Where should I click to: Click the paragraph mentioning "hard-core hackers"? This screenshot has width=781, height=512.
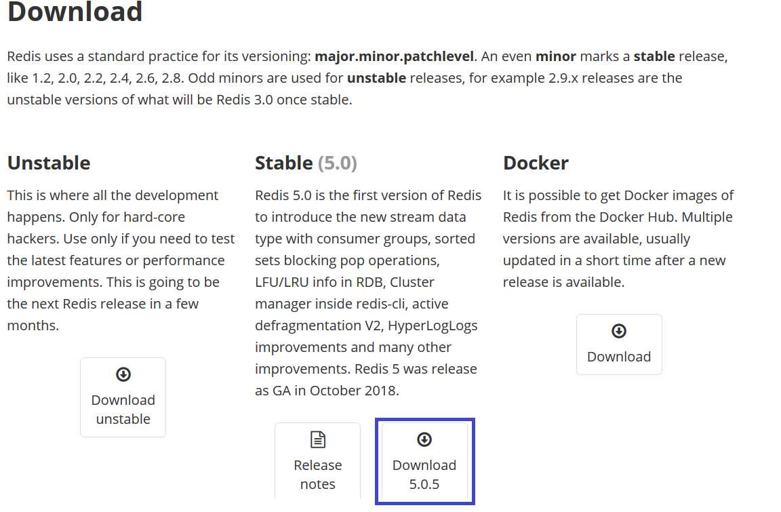[121, 260]
